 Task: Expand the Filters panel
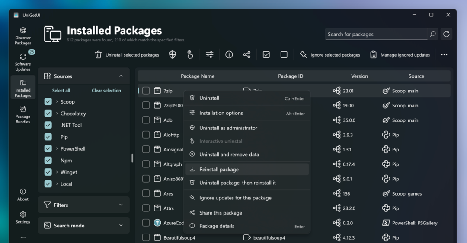click(x=84, y=205)
